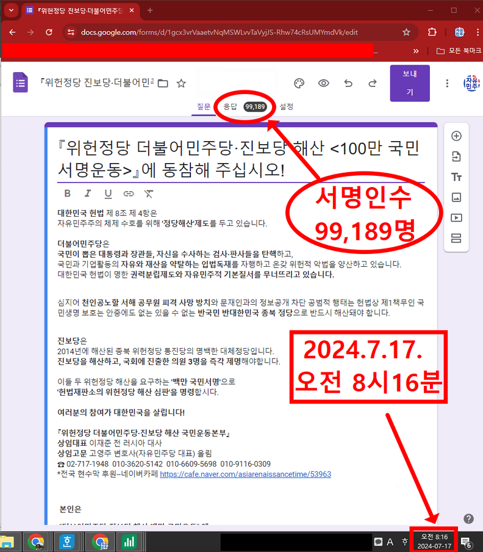
Task: Reload the browser page
Action: [x=49, y=32]
